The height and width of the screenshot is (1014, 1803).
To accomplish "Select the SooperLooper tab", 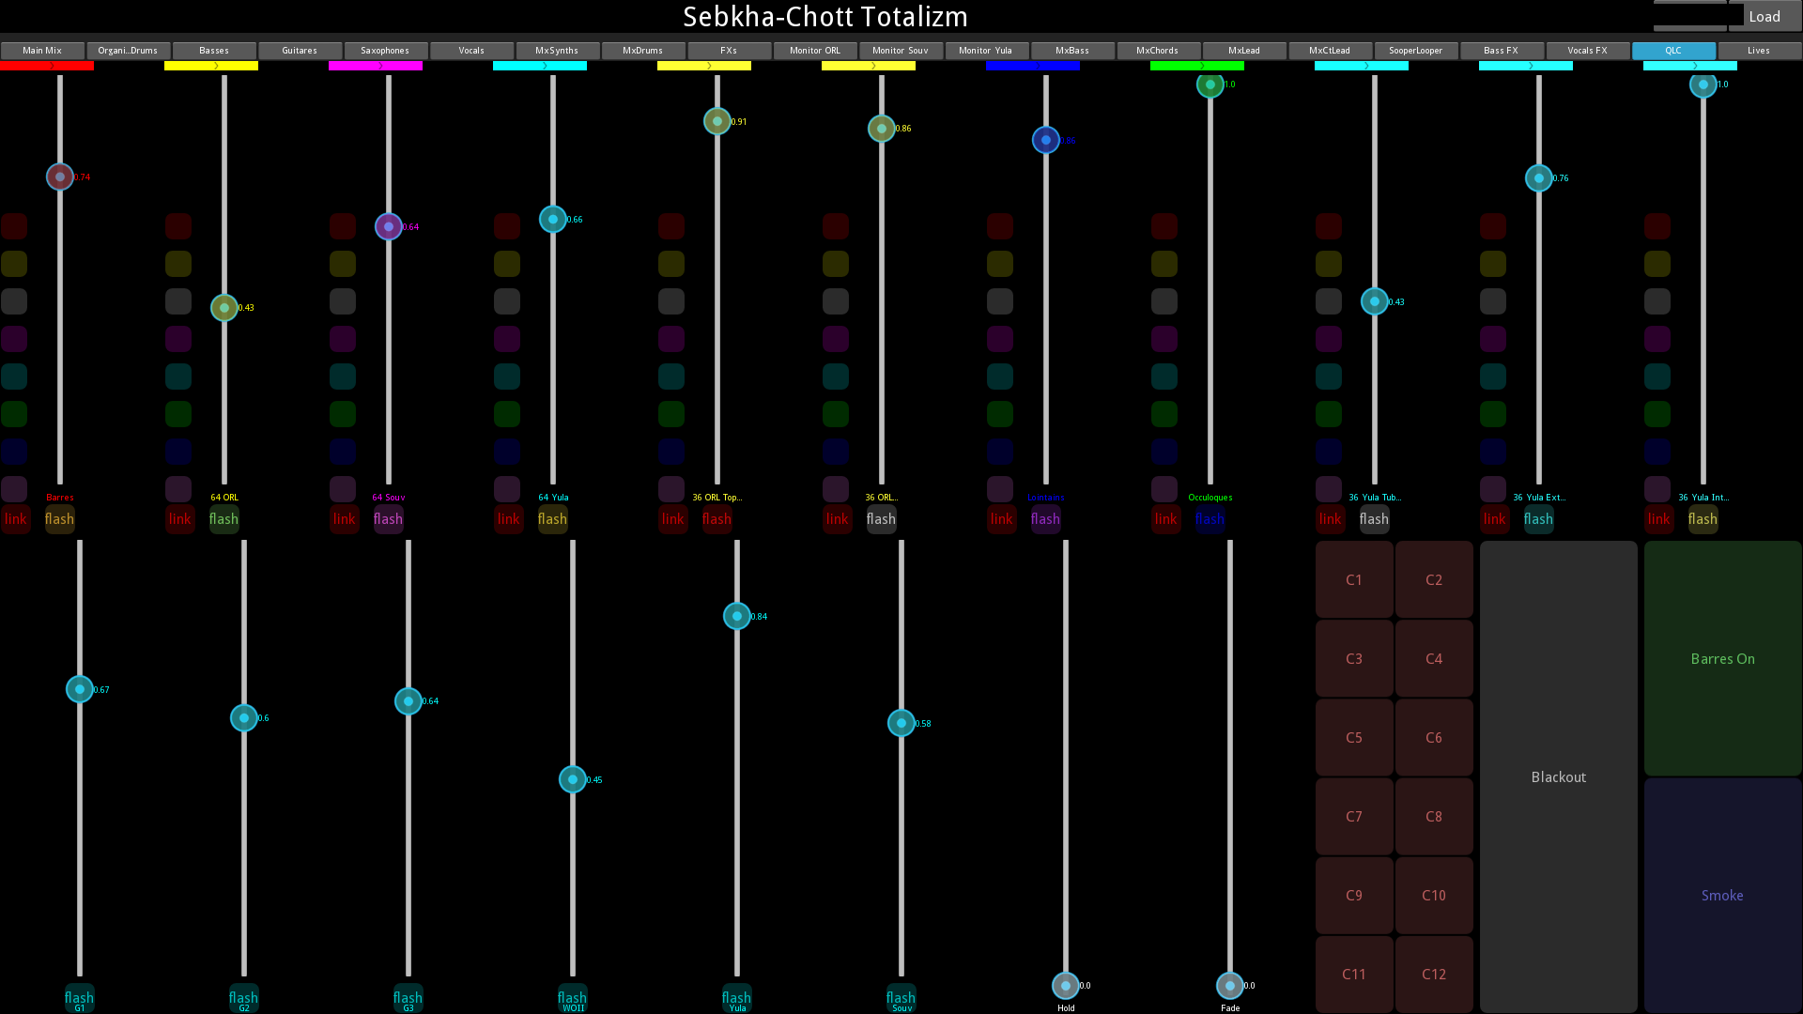I will pyautogui.click(x=1415, y=50).
